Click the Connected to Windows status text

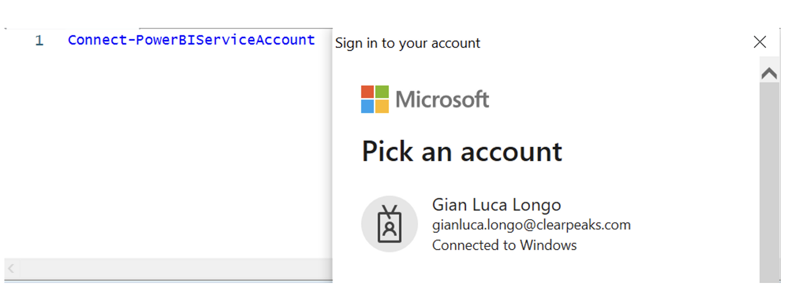coord(505,245)
